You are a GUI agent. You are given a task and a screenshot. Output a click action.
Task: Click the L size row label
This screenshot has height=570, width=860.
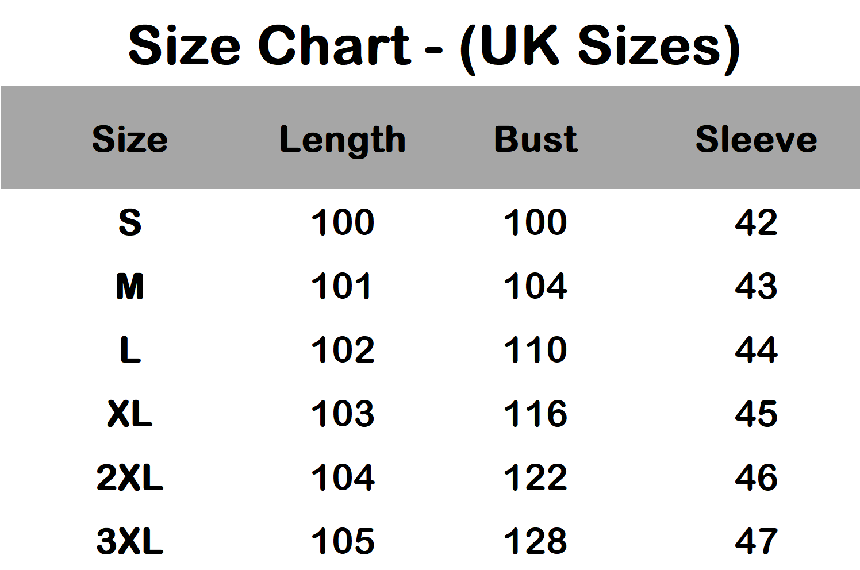(x=130, y=350)
